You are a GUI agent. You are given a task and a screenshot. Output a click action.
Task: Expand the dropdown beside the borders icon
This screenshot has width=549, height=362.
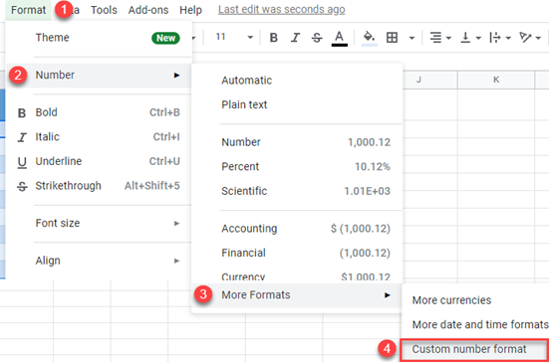point(412,38)
